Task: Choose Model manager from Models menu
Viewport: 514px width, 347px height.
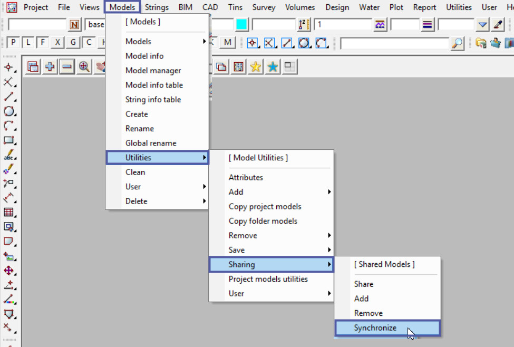Action: [x=153, y=71]
